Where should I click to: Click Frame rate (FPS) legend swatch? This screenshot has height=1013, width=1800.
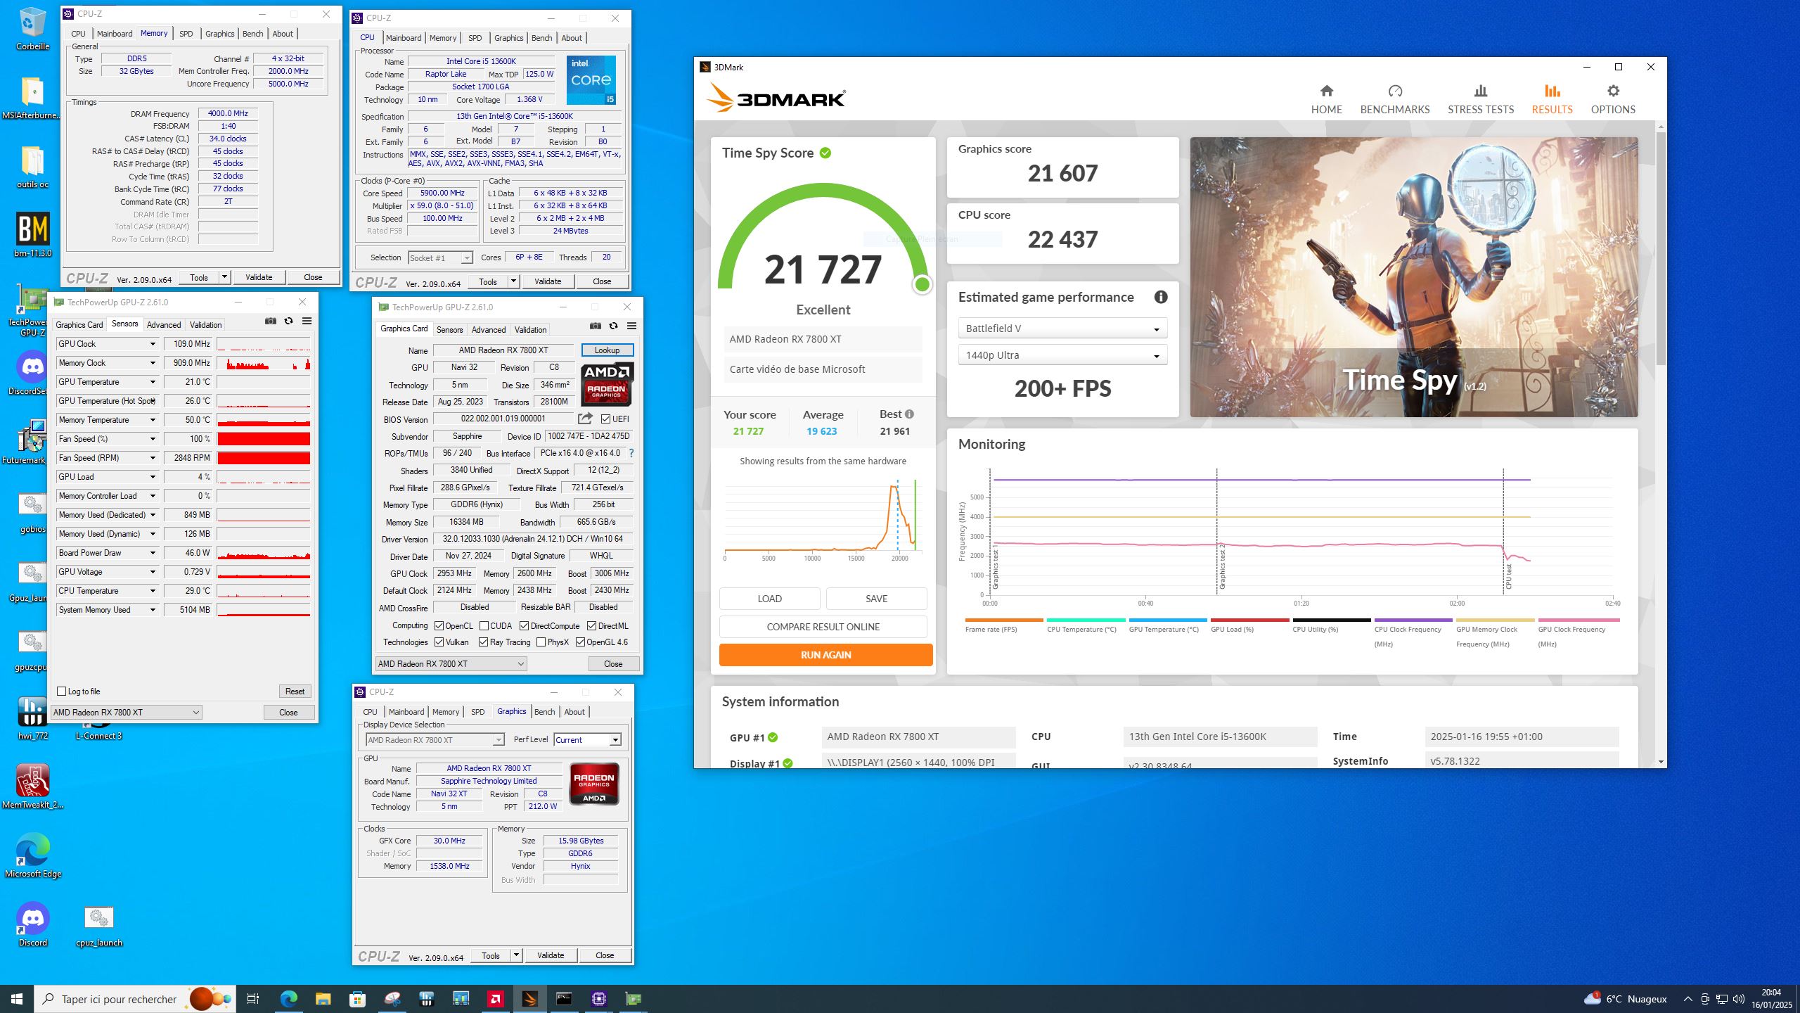click(1004, 620)
